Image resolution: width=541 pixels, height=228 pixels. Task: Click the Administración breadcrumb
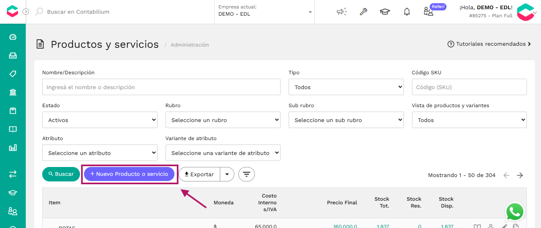coord(190,45)
